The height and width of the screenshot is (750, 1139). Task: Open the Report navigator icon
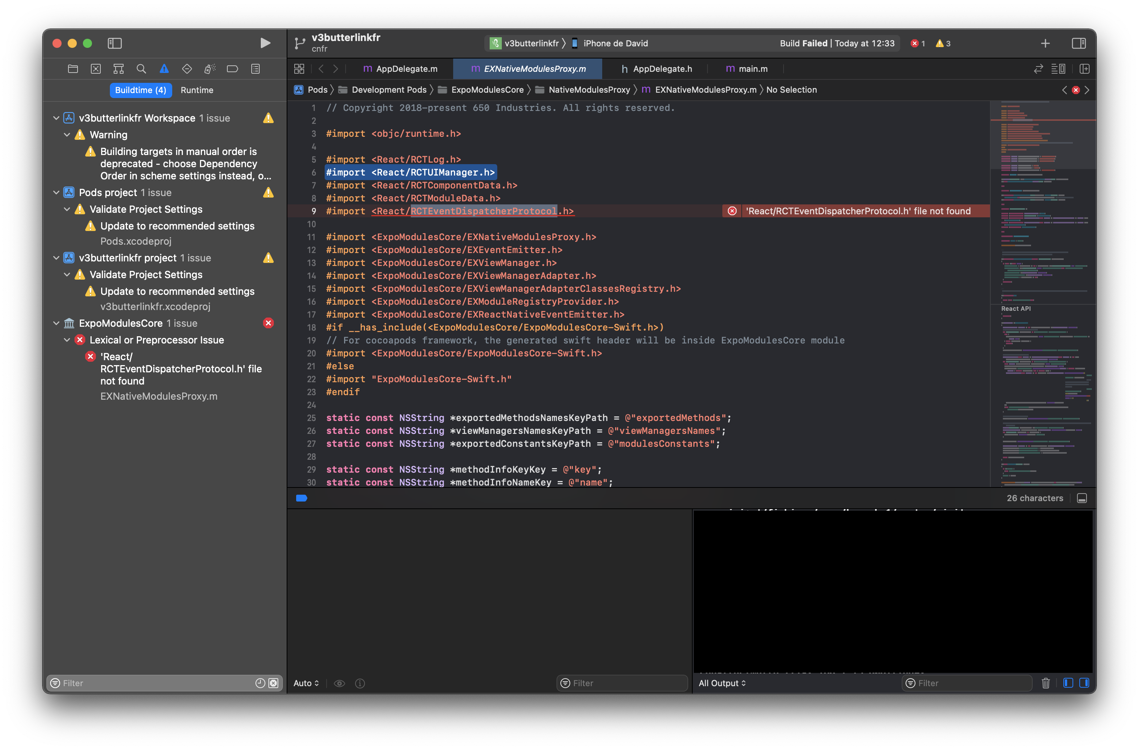click(x=255, y=69)
